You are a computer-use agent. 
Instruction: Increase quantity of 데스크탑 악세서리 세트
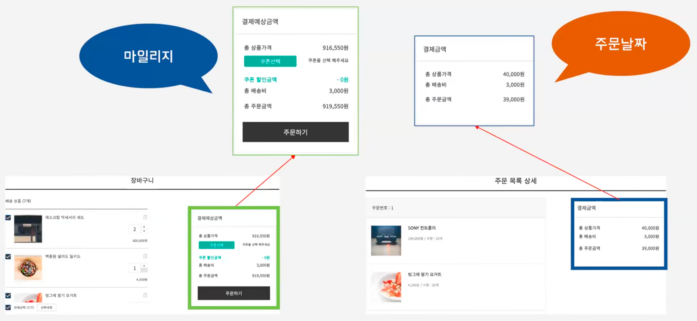pos(144,227)
